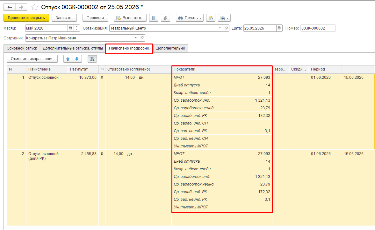This screenshot has height=230, width=375.
Task: Select the result cell 2 455,88
Action: click(x=83, y=154)
